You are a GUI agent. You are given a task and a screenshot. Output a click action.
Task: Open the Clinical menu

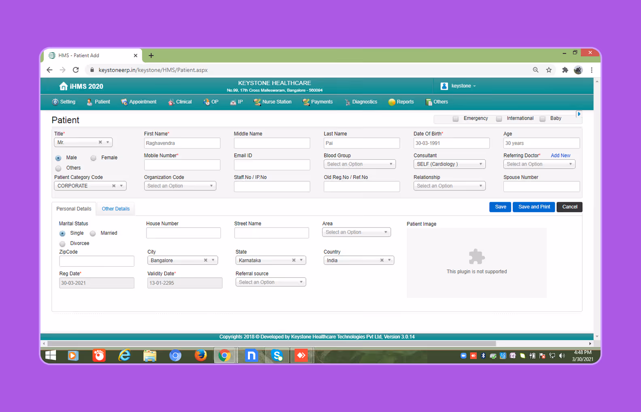180,102
